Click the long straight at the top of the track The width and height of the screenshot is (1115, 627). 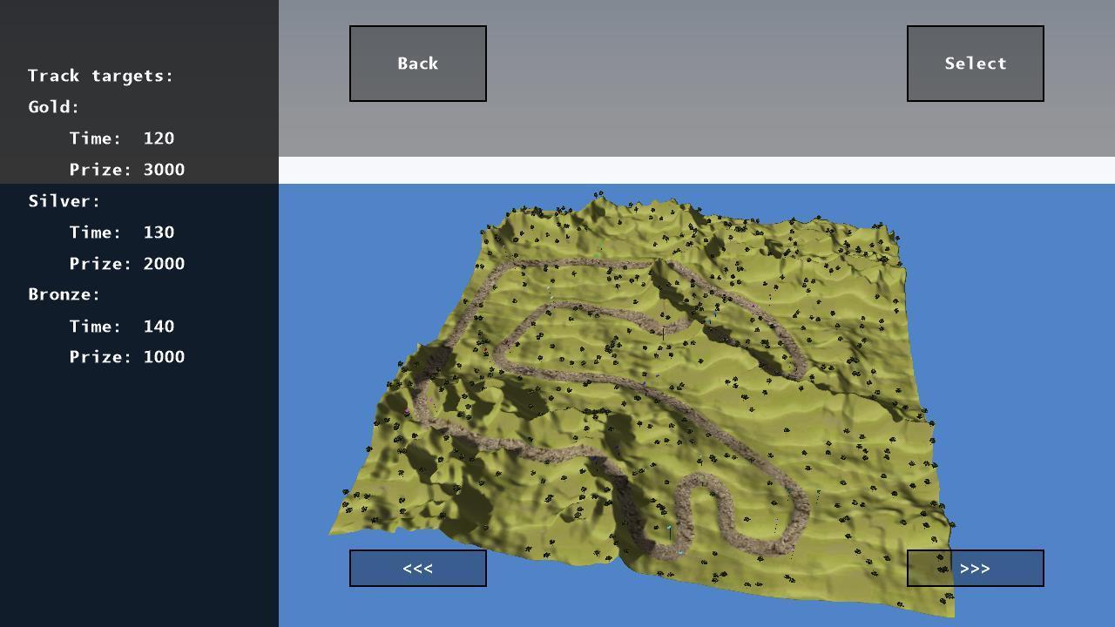pos(575,263)
